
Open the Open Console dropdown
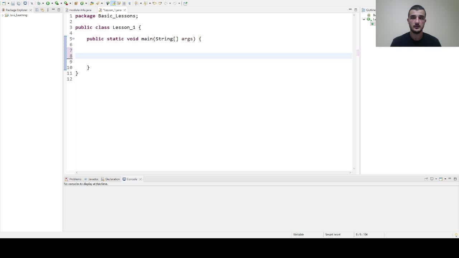(445, 179)
